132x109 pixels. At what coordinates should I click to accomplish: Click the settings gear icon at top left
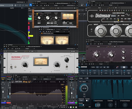point(15,5)
